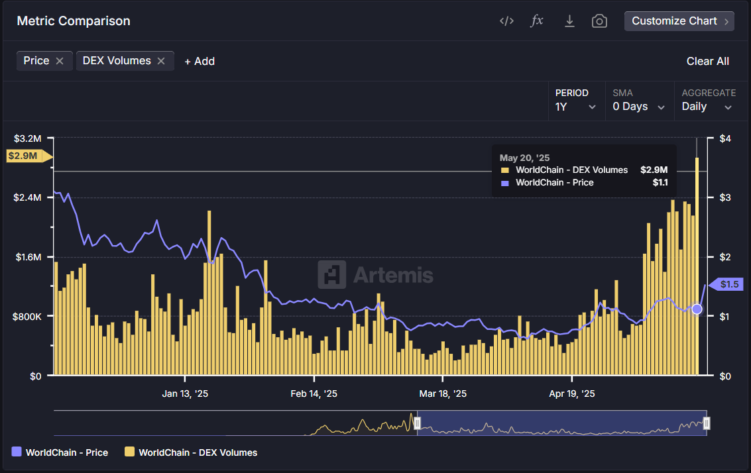
Task: Click the right range slider handle
Action: point(707,423)
